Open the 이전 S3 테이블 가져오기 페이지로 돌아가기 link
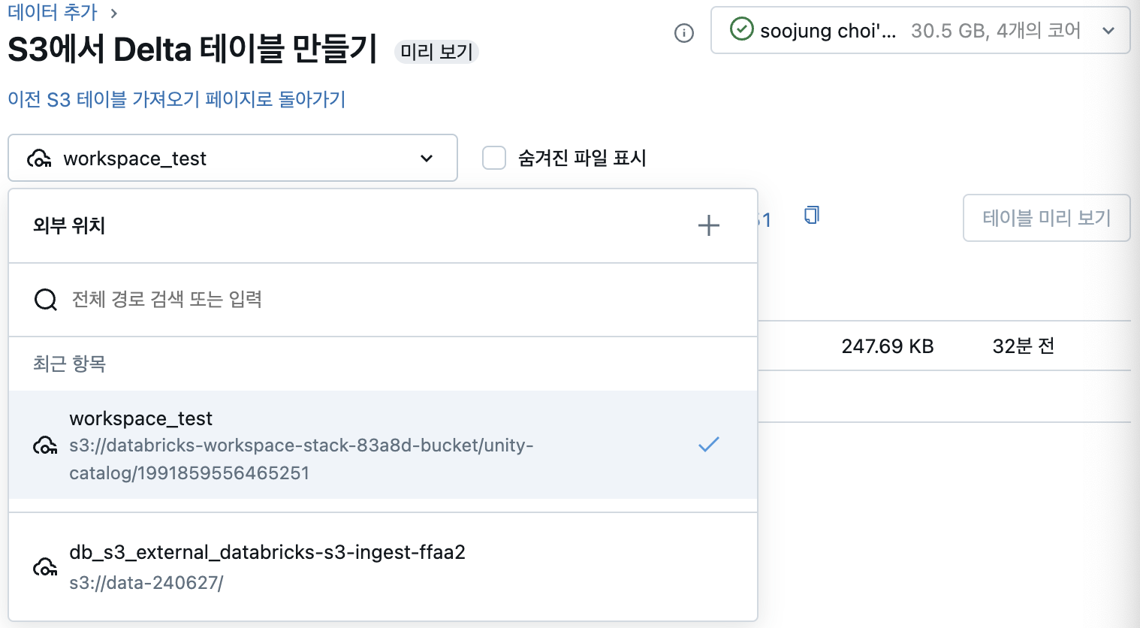1140x628 pixels. 176,100
